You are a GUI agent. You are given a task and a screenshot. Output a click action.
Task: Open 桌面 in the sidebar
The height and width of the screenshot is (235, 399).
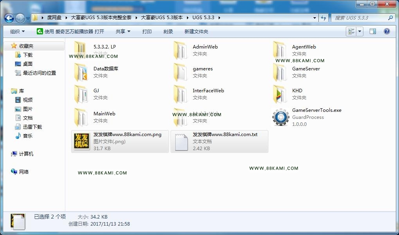point(28,64)
